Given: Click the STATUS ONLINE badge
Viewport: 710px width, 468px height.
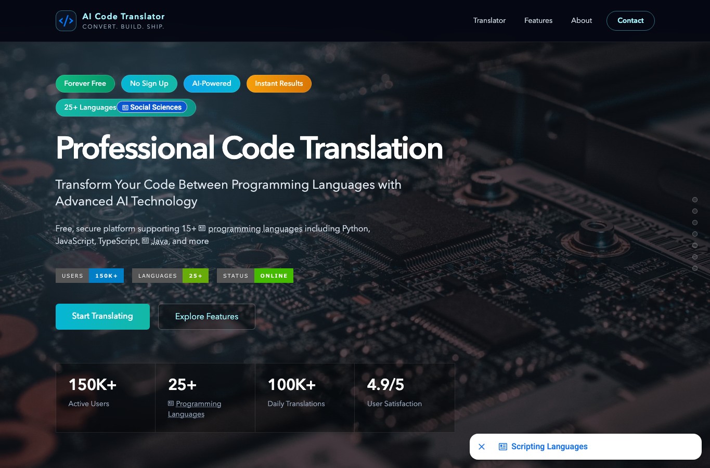Looking at the screenshot, I should (x=255, y=276).
